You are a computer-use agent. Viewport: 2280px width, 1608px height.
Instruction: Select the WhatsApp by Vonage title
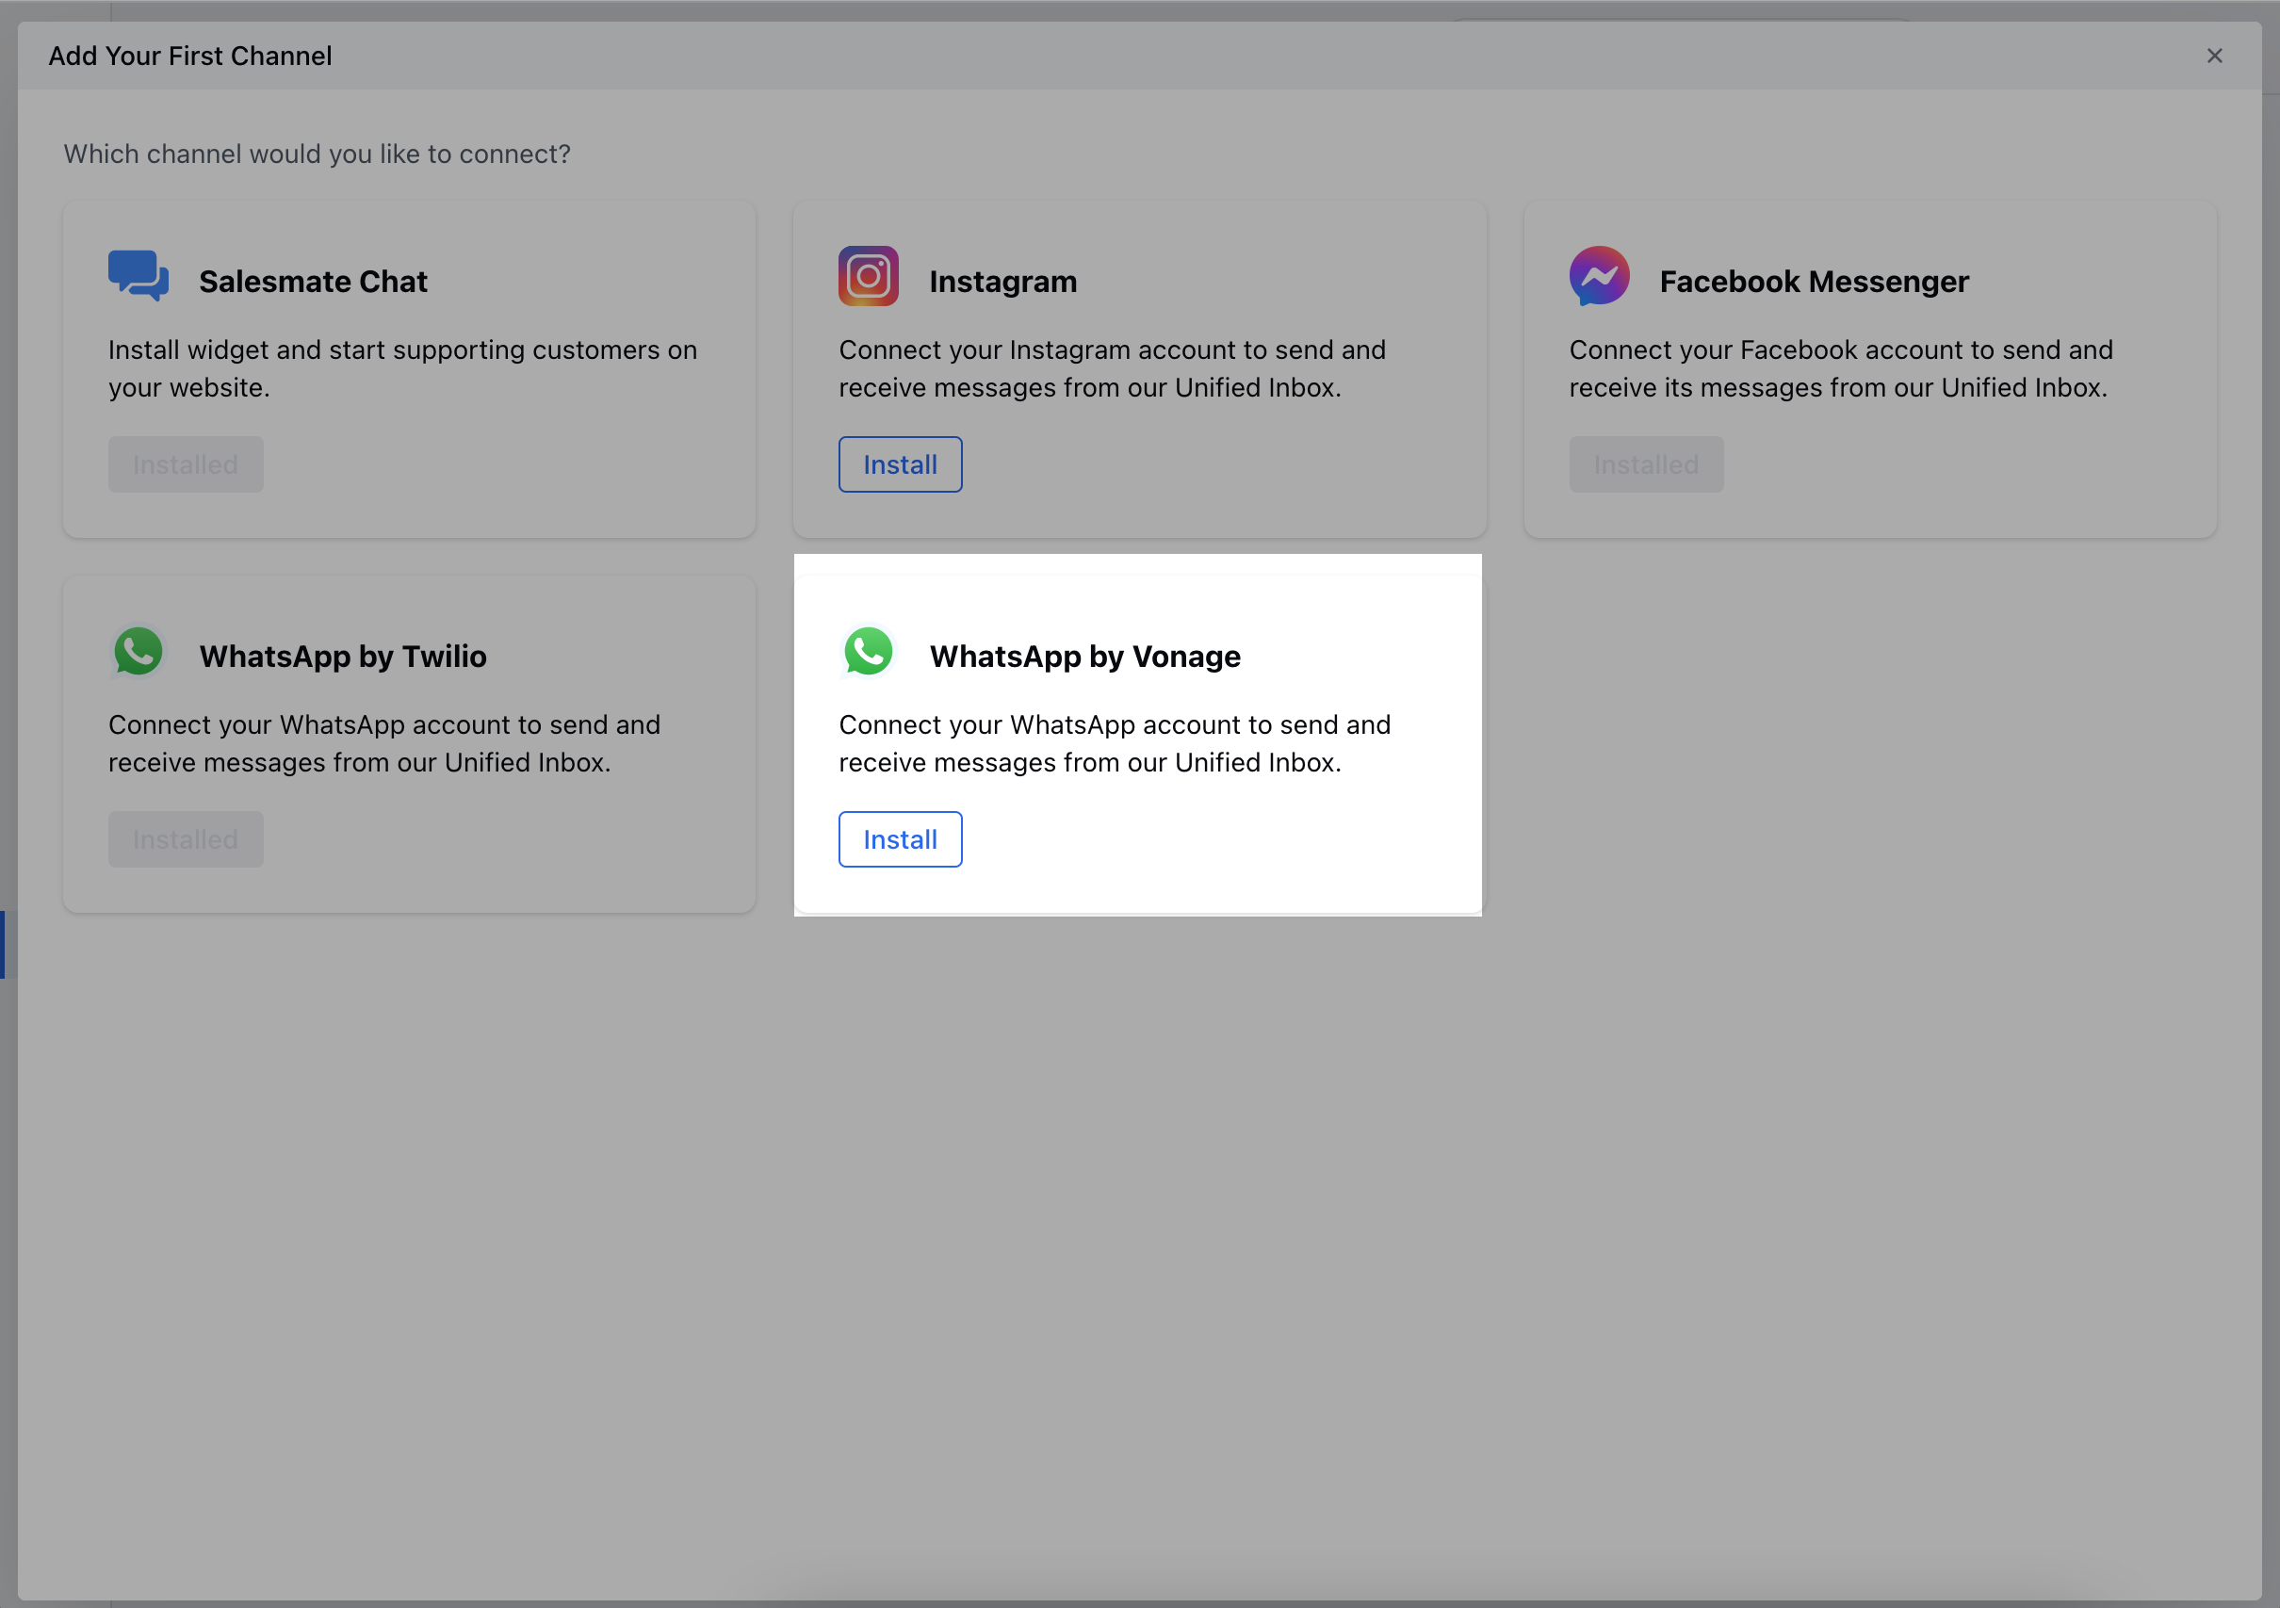click(x=1084, y=658)
